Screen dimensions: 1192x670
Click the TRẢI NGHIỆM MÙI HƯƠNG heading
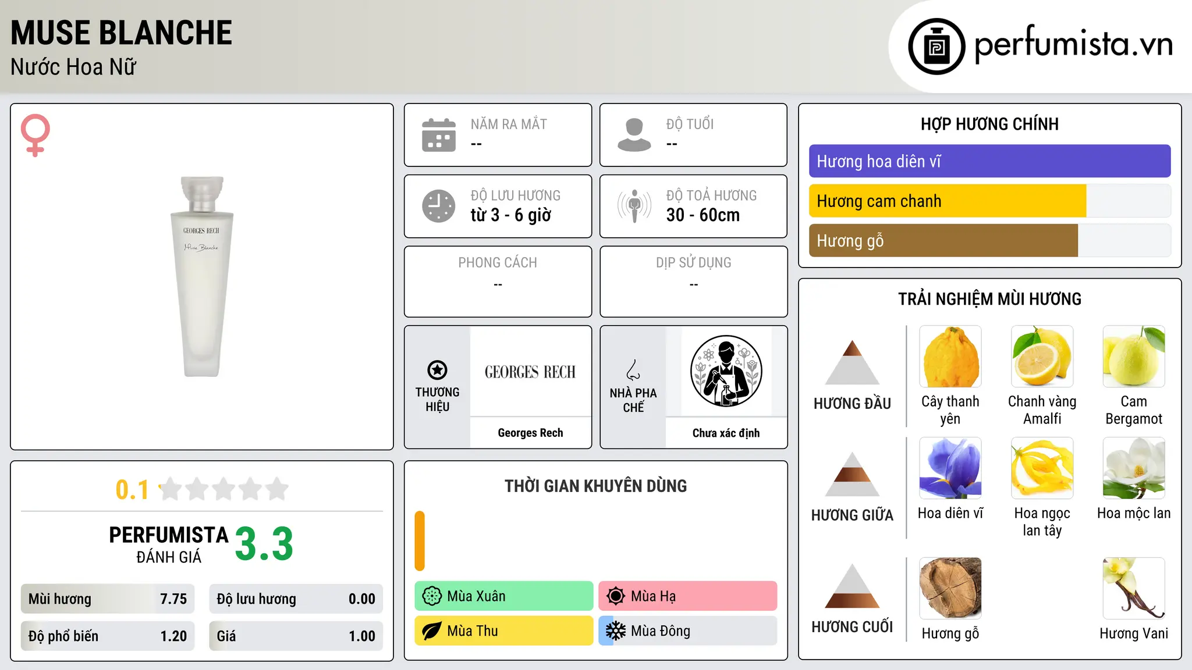point(989,299)
